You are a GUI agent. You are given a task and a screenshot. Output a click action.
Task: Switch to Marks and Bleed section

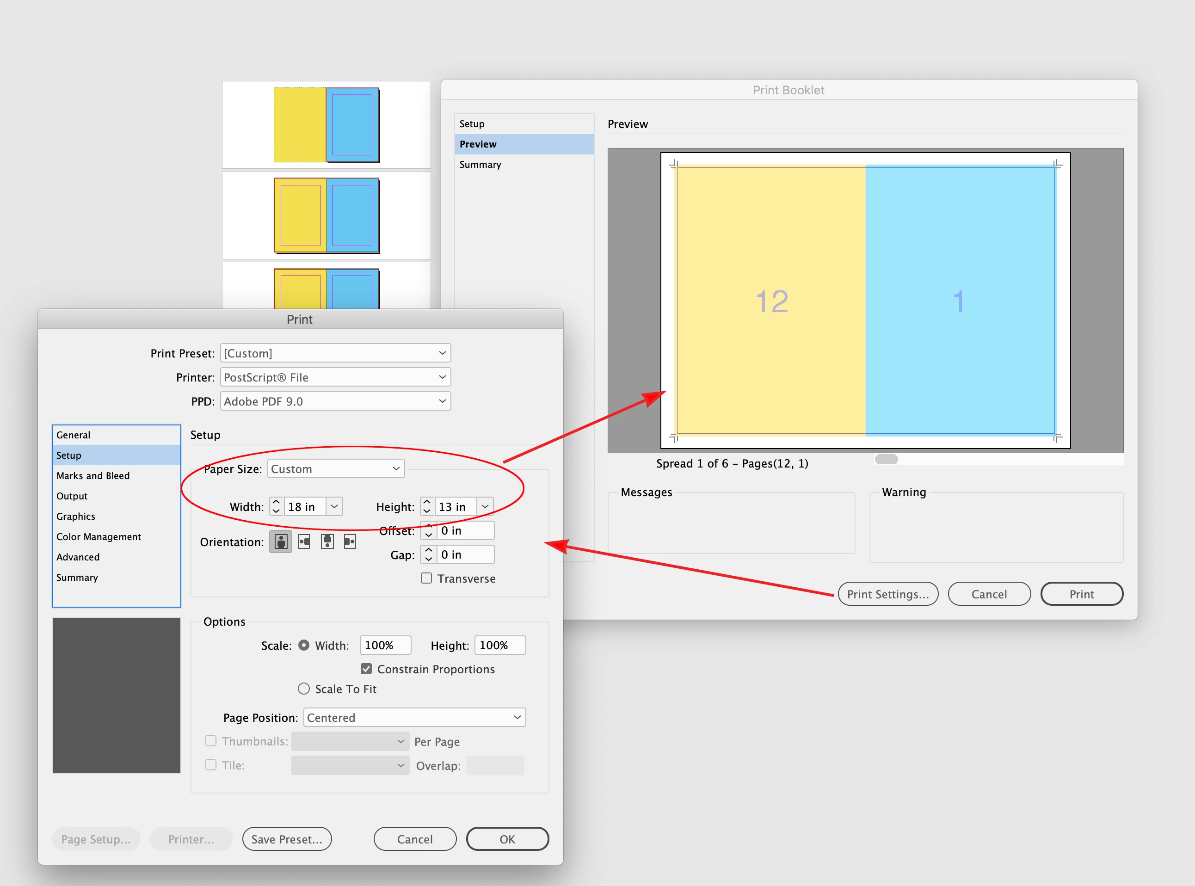[x=93, y=476]
